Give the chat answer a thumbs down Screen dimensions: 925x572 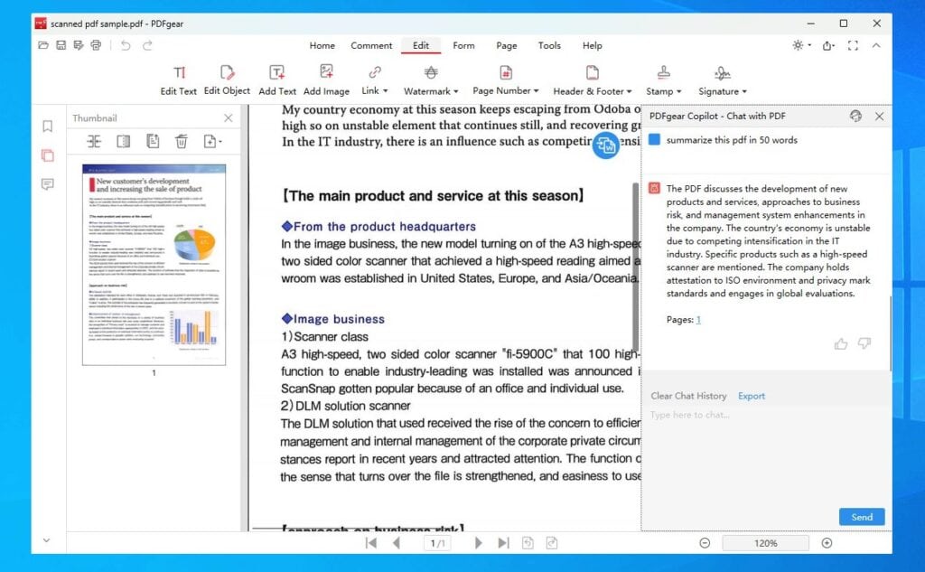click(x=864, y=343)
